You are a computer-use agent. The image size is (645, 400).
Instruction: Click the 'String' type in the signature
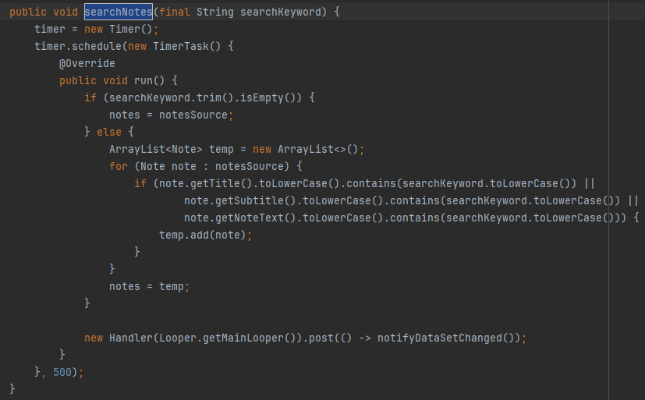pyautogui.click(x=214, y=12)
